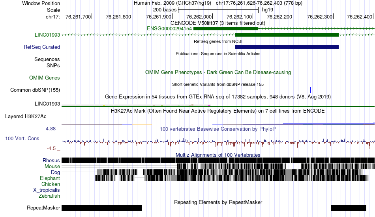Click the 200 bases scale bar
The height and width of the screenshot is (217, 375).
[218, 10]
